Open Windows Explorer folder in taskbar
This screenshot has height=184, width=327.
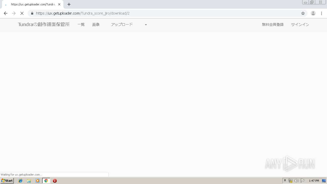[x=29, y=181]
